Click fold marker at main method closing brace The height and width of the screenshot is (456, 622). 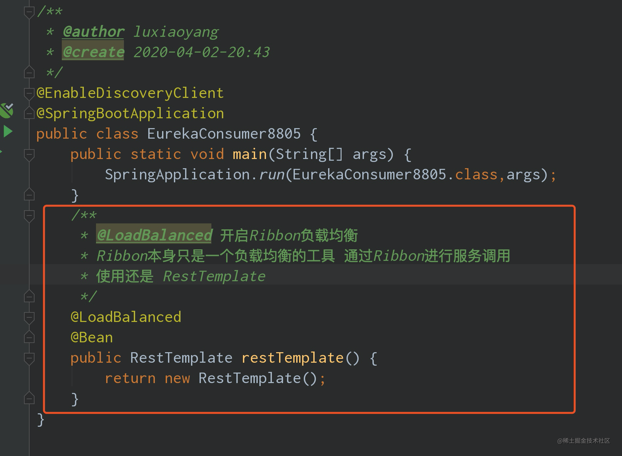coord(29,195)
